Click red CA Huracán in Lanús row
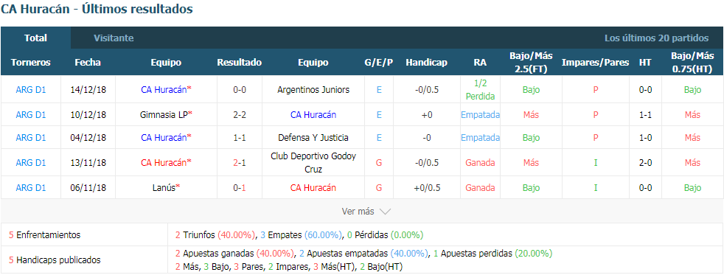 pyautogui.click(x=313, y=188)
